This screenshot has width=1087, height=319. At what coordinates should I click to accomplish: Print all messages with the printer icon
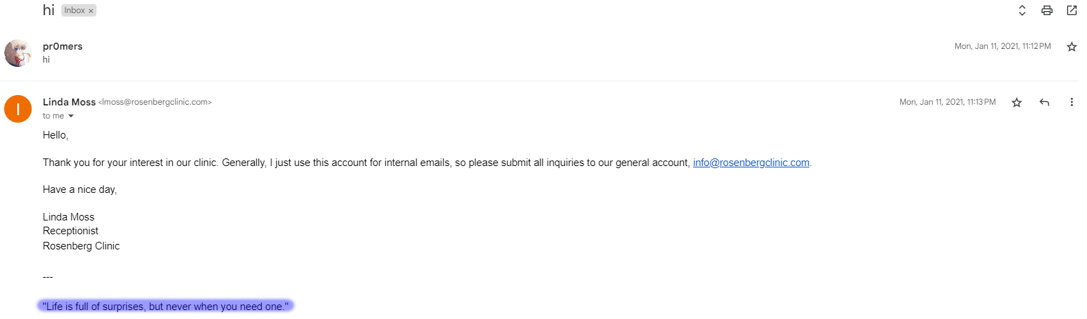[x=1046, y=10]
